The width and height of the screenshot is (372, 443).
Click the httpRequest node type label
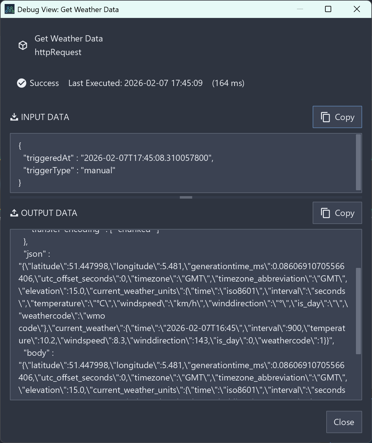point(57,52)
